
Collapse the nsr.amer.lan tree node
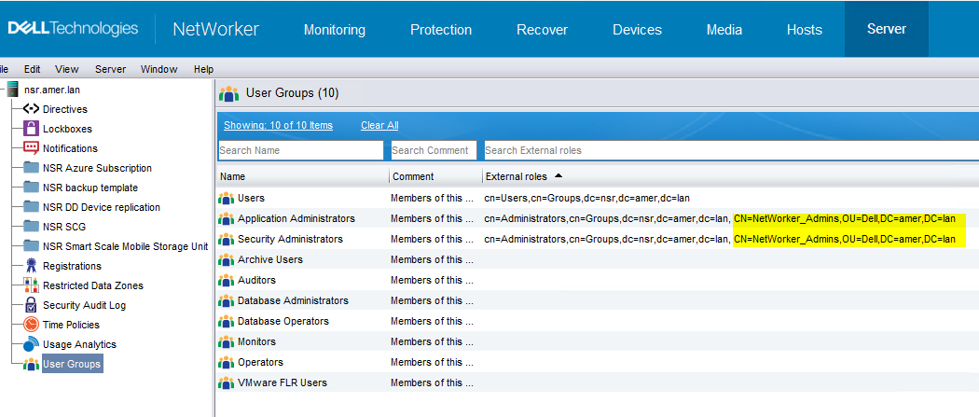[2, 90]
